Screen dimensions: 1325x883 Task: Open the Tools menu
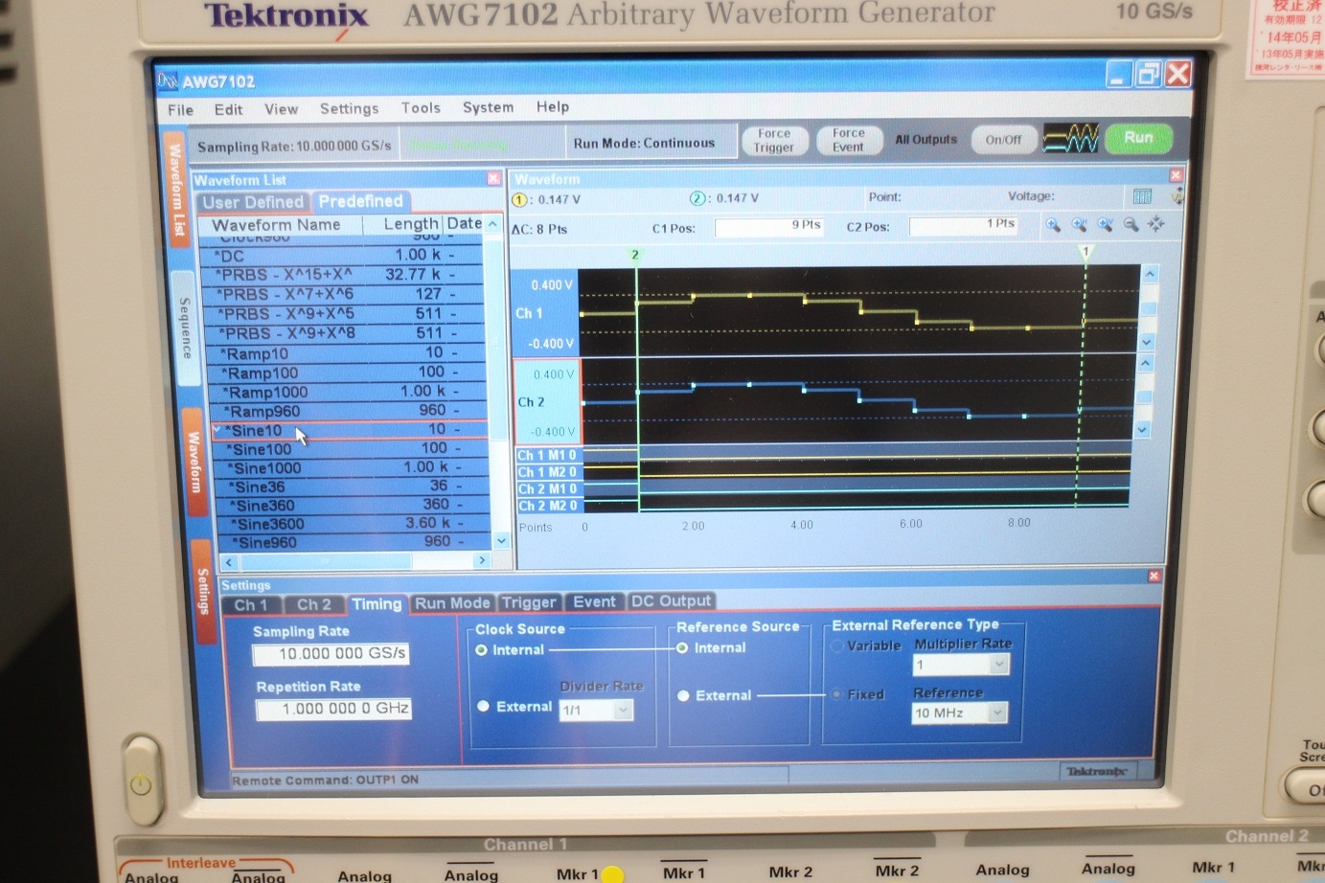(421, 108)
